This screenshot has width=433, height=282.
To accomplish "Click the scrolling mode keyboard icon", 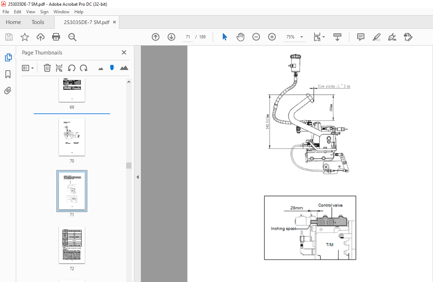I will (x=337, y=37).
